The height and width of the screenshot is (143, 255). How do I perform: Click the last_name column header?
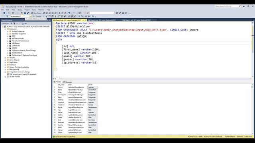tap(62, 85)
